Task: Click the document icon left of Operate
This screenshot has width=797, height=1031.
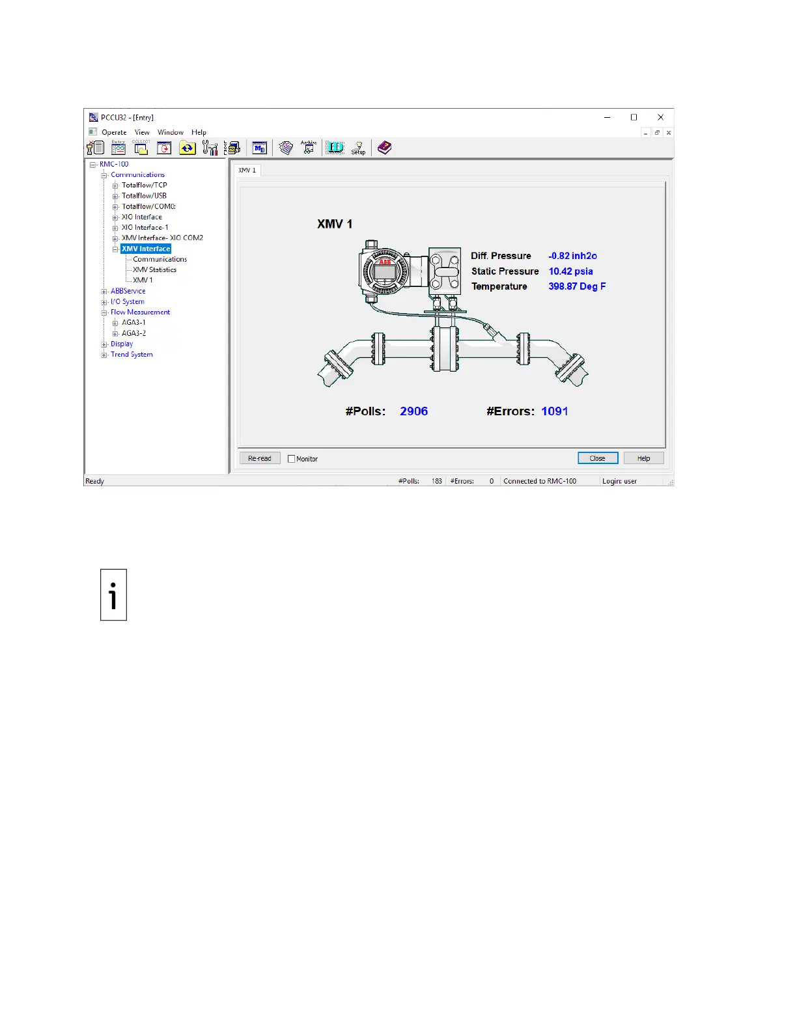Action: pos(92,132)
